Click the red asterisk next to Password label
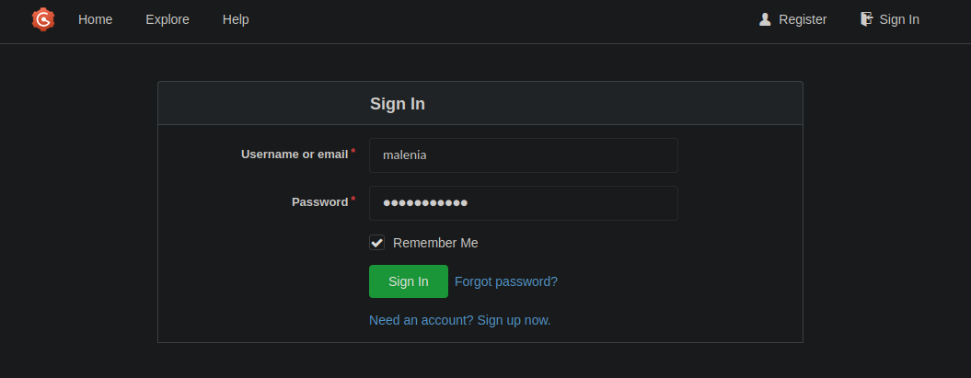Image resolution: width=971 pixels, height=378 pixels. pos(353,199)
